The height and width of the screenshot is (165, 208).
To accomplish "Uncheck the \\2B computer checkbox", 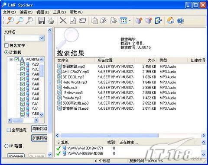I will click(x=23, y=64).
